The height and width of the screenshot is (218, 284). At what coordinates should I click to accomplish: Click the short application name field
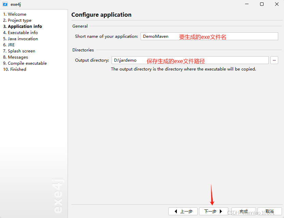(209, 36)
